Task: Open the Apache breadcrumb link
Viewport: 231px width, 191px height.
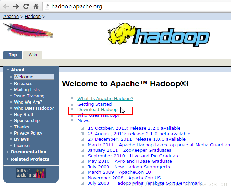Action: (x=11, y=16)
